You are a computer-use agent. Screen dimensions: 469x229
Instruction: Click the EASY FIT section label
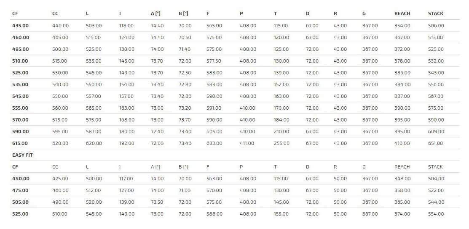click(x=22, y=155)
